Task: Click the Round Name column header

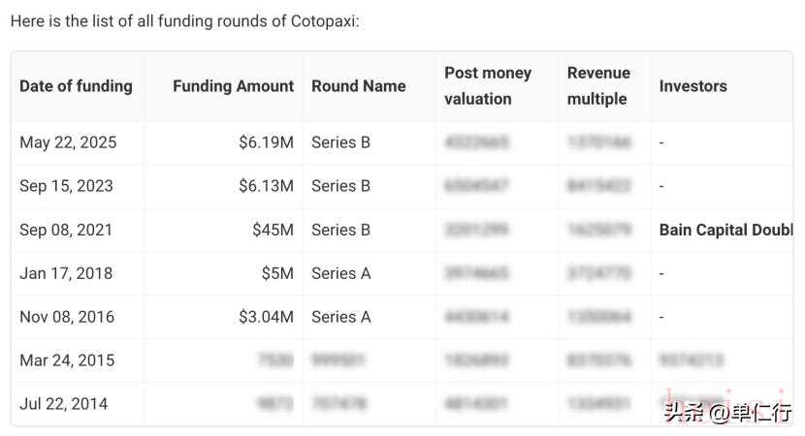Action: click(358, 86)
